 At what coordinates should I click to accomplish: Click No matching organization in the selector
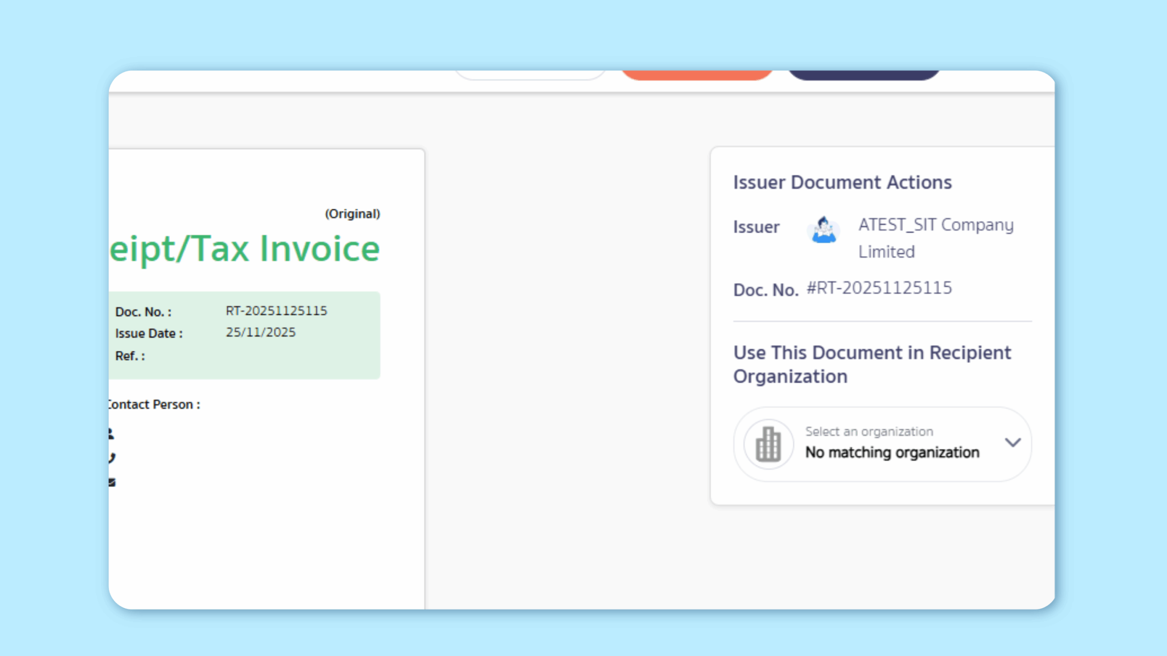click(892, 452)
